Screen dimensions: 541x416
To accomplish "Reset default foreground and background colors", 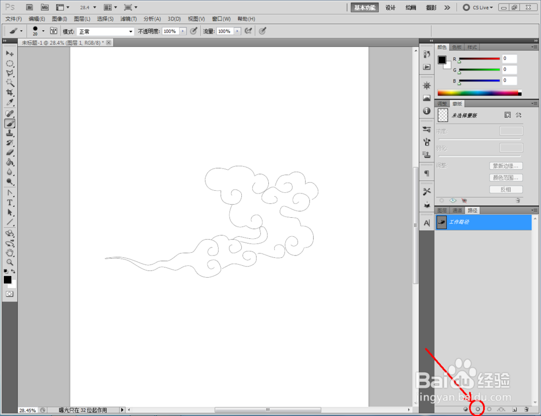I will click(x=5, y=271).
